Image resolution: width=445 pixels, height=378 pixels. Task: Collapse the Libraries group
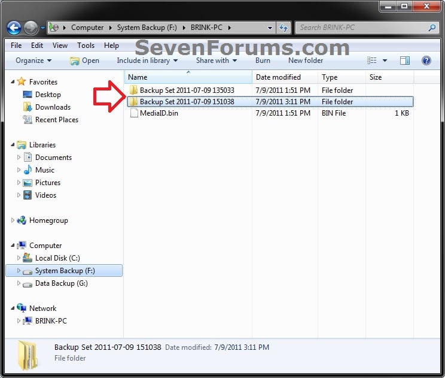[13, 145]
